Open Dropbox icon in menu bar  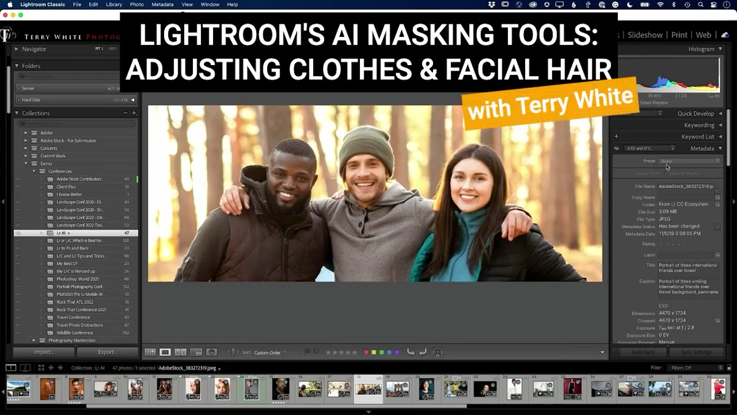[491, 4]
